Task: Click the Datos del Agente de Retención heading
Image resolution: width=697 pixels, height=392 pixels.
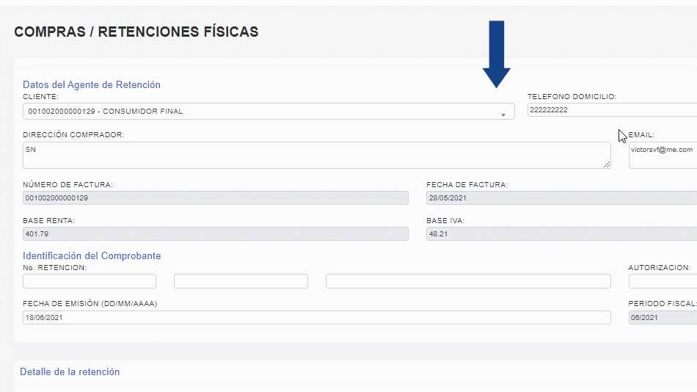Action: coord(92,84)
